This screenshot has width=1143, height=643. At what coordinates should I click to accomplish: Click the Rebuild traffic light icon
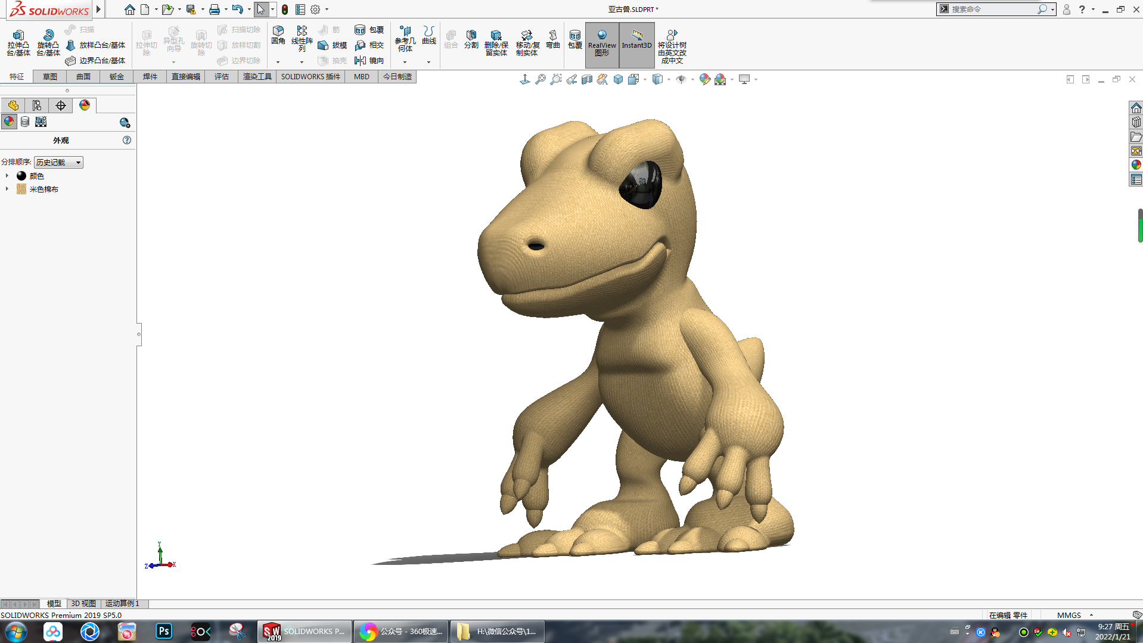(285, 10)
